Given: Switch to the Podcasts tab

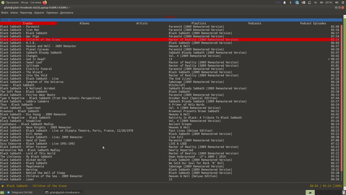Looking at the screenshot, I should point(255,23).
